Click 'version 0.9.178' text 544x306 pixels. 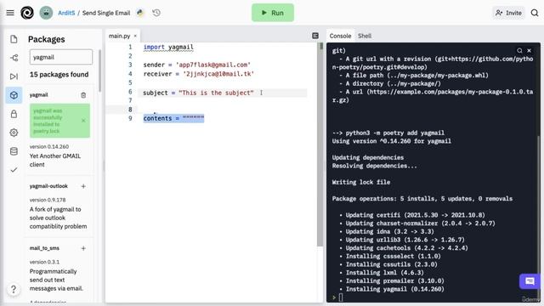(x=48, y=200)
